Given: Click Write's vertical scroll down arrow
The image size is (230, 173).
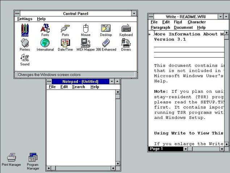Looking at the screenshot, I should [x=227, y=144].
